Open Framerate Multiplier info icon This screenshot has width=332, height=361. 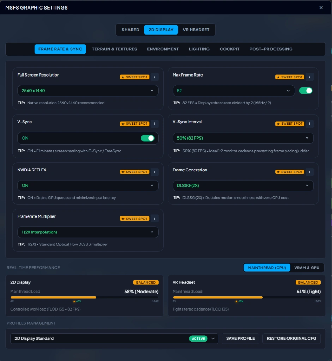pos(155,219)
